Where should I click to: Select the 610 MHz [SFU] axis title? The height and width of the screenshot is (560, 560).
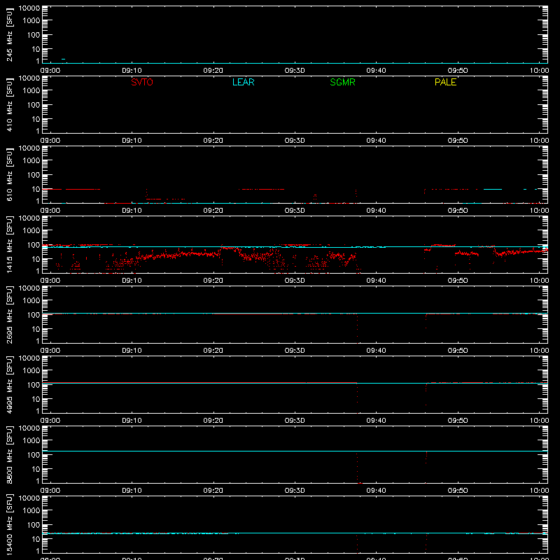click(x=10, y=174)
